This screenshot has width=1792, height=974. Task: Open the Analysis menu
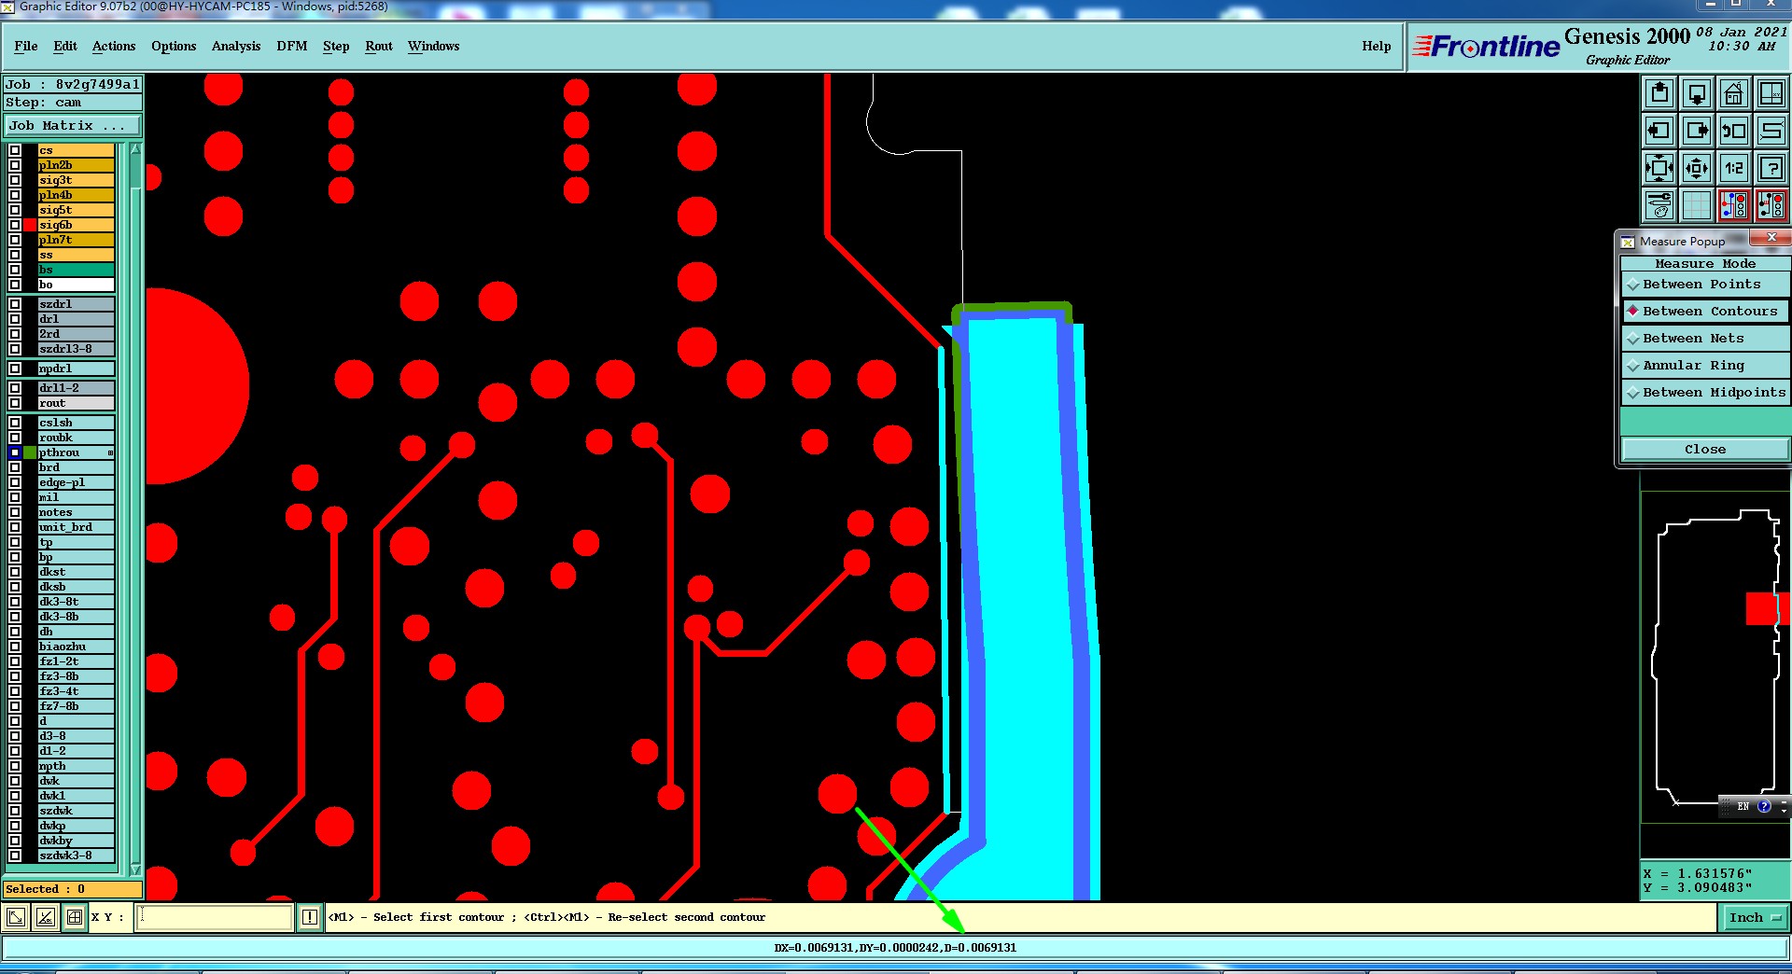tap(236, 46)
